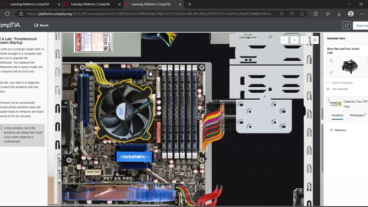Click the address bar URL

click(150, 14)
